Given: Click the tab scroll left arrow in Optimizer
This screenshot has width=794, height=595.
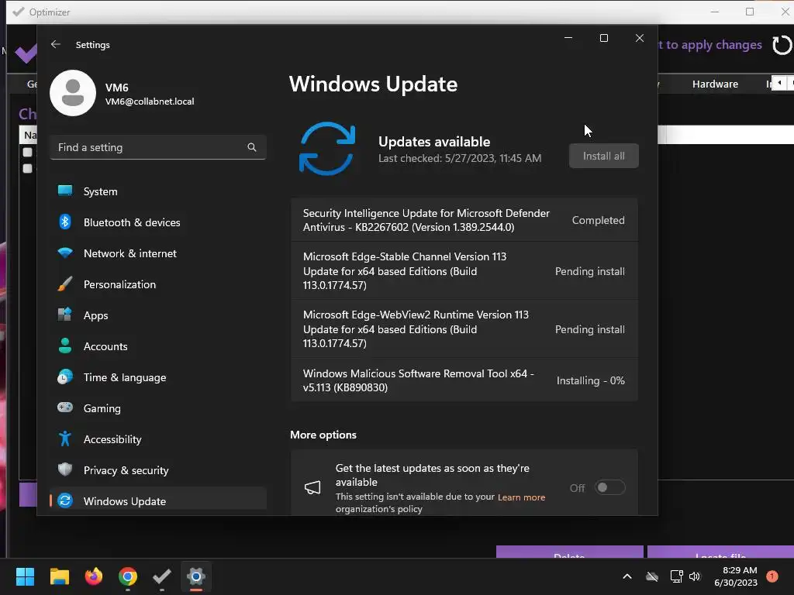Looking at the screenshot, I should click(x=779, y=83).
